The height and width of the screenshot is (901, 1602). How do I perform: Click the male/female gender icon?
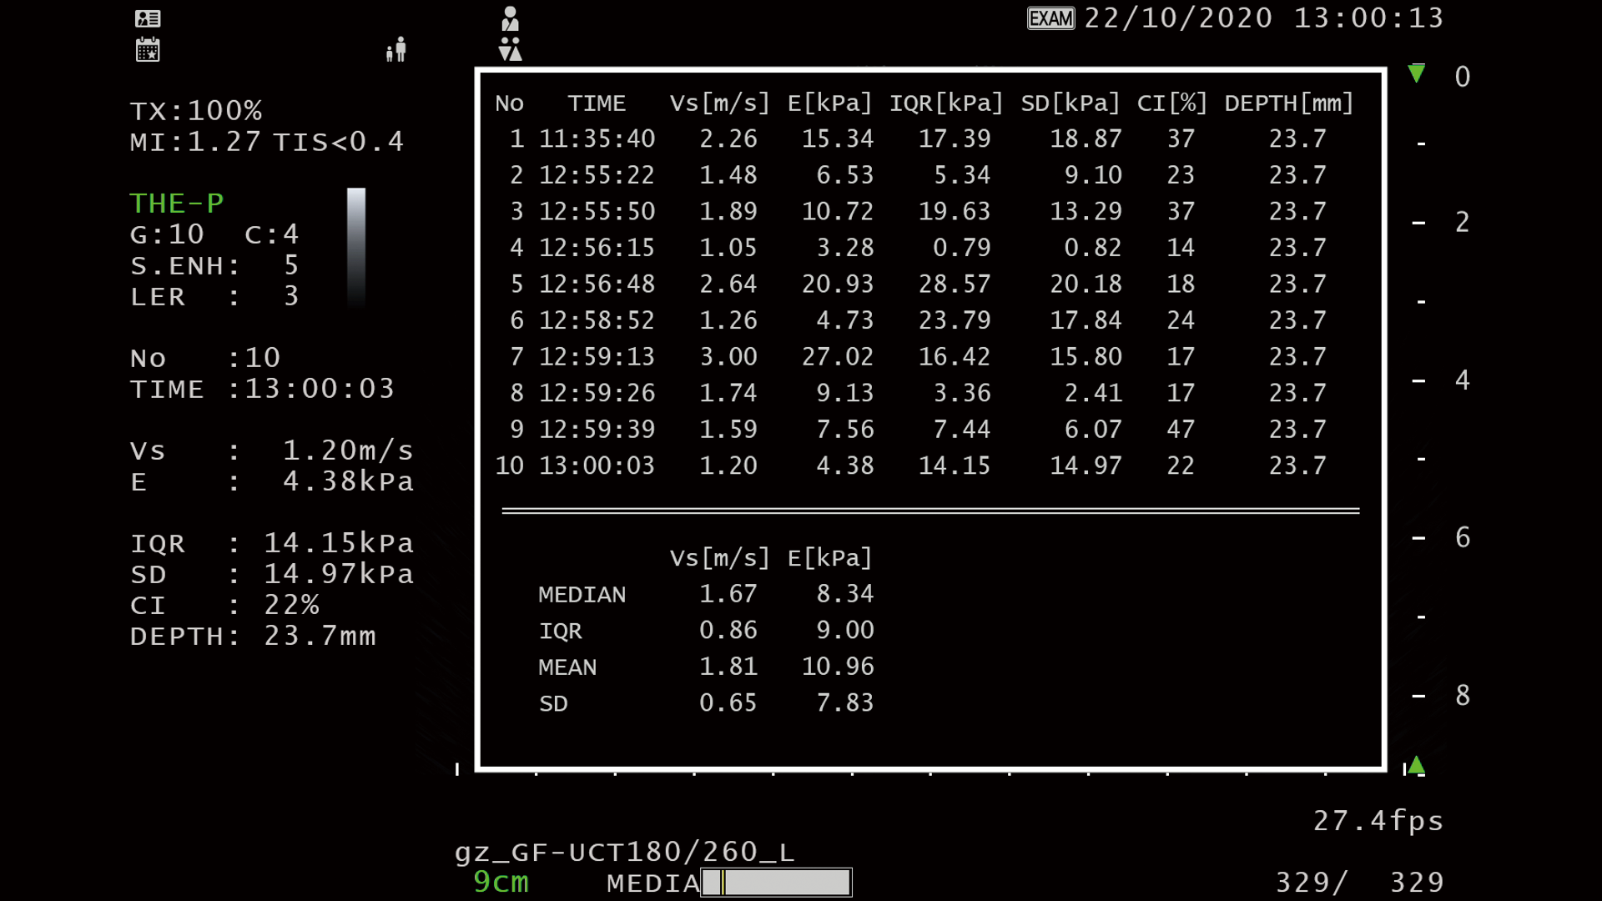click(510, 49)
